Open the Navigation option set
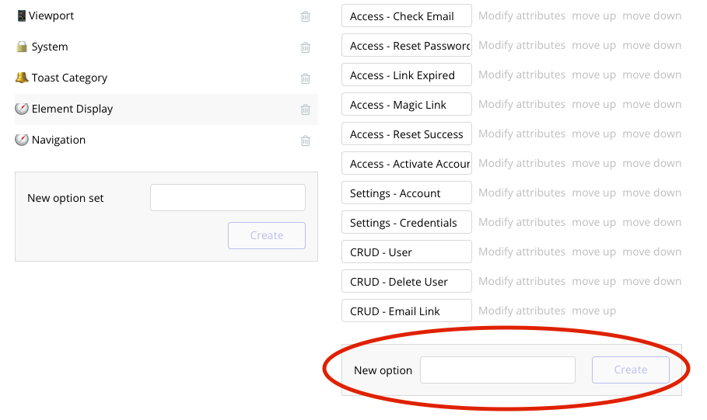 58,140
